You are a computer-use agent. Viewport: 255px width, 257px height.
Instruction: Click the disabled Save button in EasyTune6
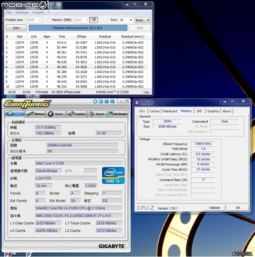[x=16, y=246]
